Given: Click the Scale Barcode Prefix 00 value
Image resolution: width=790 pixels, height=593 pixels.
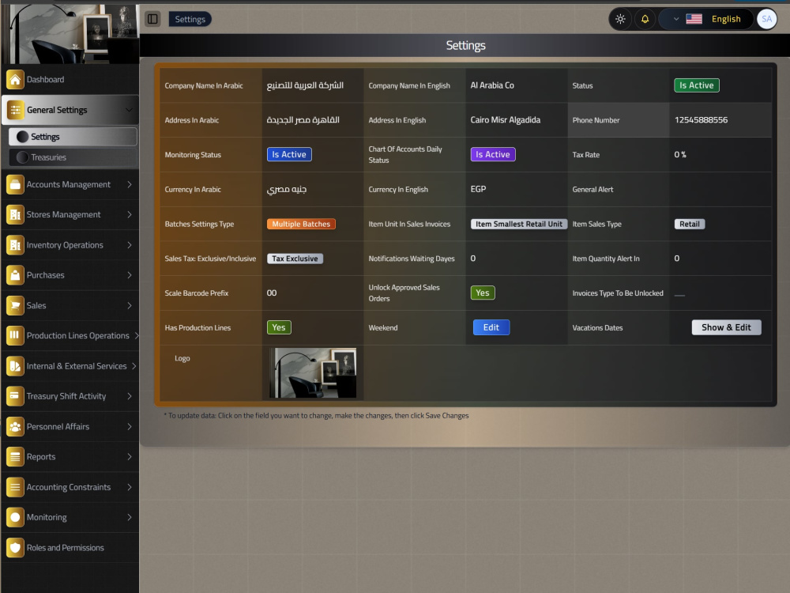Looking at the screenshot, I should [x=272, y=293].
